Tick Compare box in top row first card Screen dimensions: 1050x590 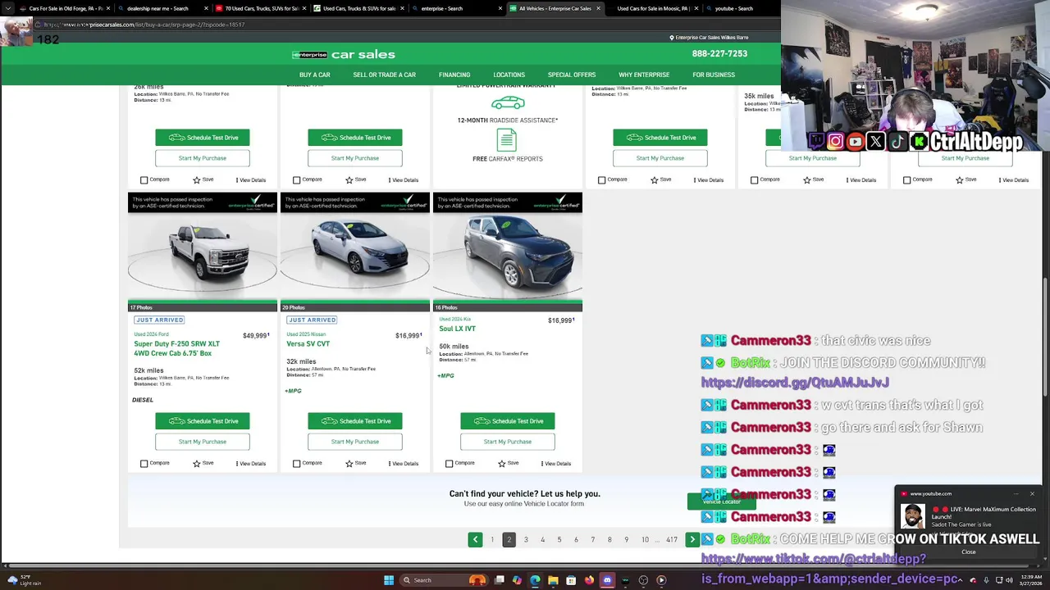(x=144, y=180)
